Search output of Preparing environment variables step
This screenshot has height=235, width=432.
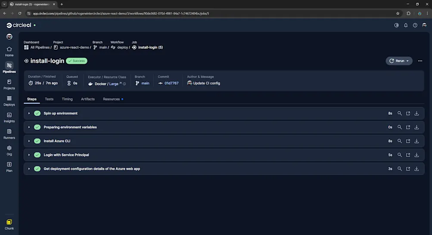pyautogui.click(x=400, y=127)
